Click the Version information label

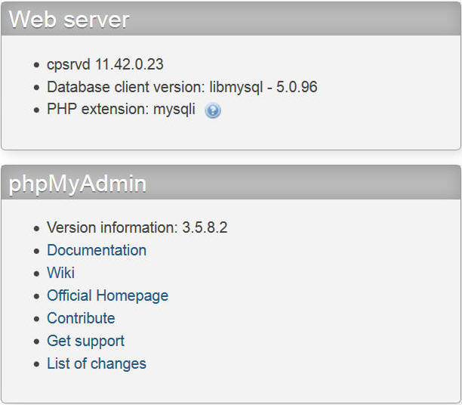112,227
